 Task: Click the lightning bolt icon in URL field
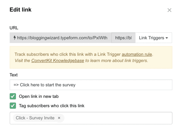tap(14, 38)
